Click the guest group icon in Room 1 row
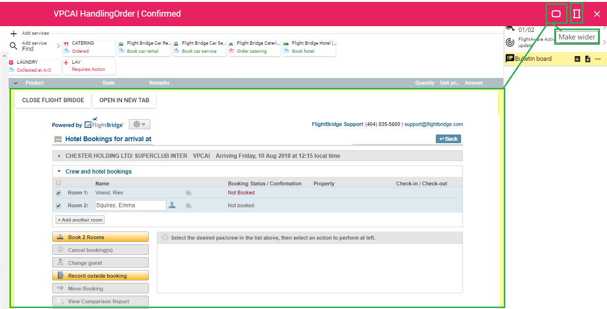 [x=188, y=193]
